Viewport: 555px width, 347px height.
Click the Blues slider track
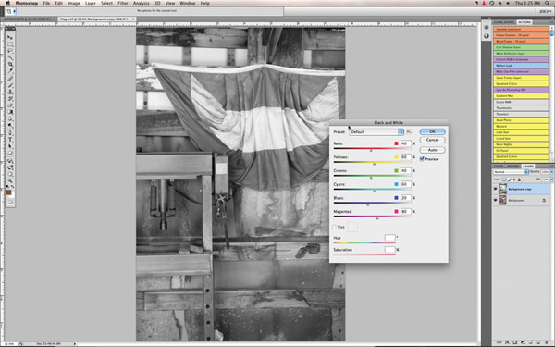coord(373,204)
